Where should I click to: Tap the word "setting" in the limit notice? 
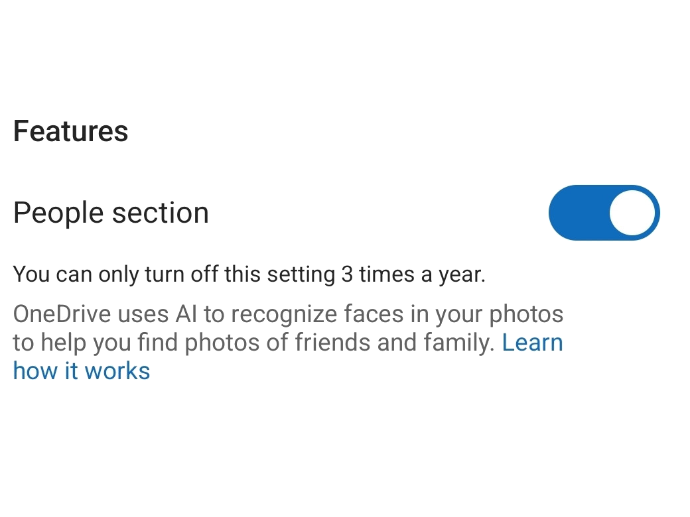click(x=300, y=274)
